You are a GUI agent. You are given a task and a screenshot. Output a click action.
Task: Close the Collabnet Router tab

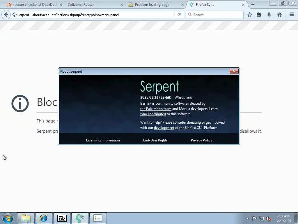pos(122,5)
